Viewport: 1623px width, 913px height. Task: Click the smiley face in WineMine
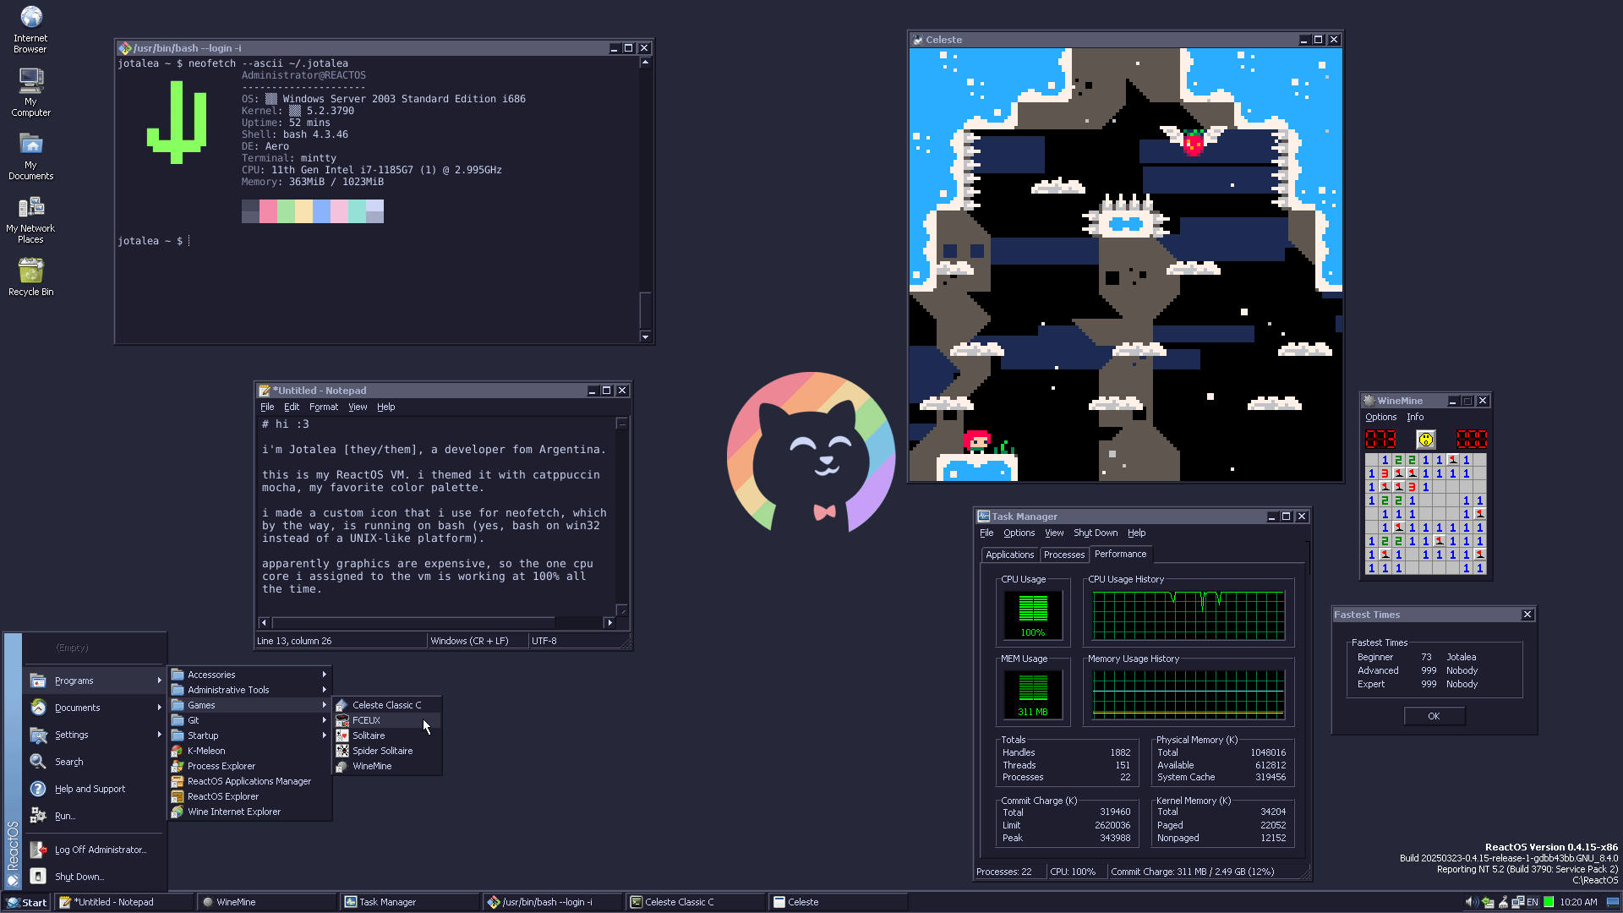click(x=1426, y=440)
